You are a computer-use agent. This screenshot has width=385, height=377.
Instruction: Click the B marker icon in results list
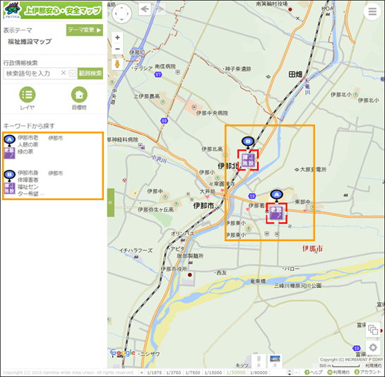point(9,175)
